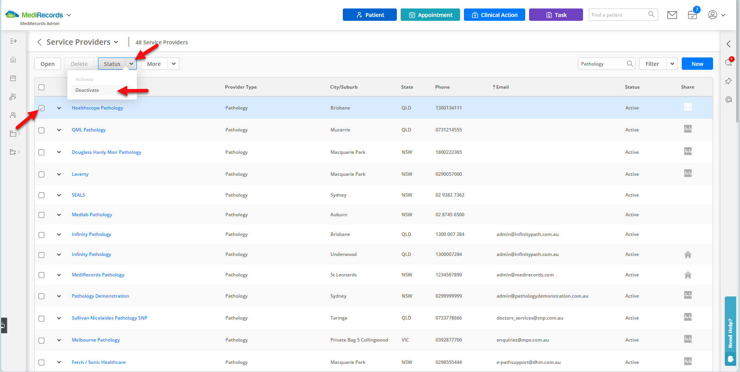740x372 pixels.
Task: Sort by the City/Suburb column header
Action: [344, 87]
